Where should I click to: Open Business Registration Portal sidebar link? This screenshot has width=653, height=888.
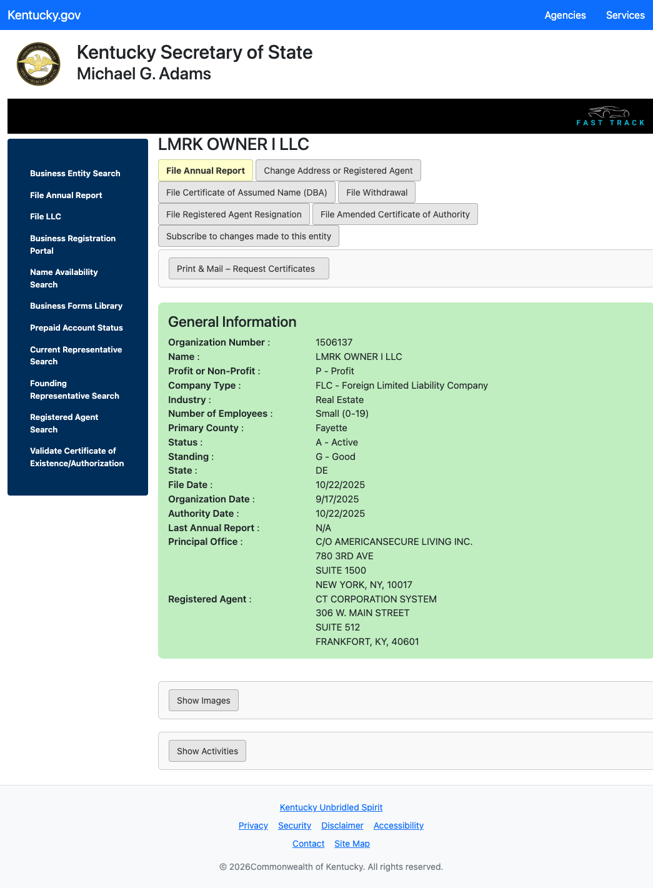(x=72, y=244)
